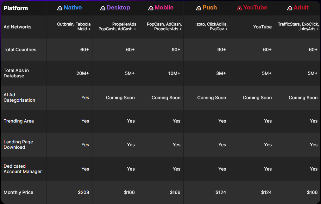
Task: Select the Landing Page Download label
Action: [x=18, y=144]
